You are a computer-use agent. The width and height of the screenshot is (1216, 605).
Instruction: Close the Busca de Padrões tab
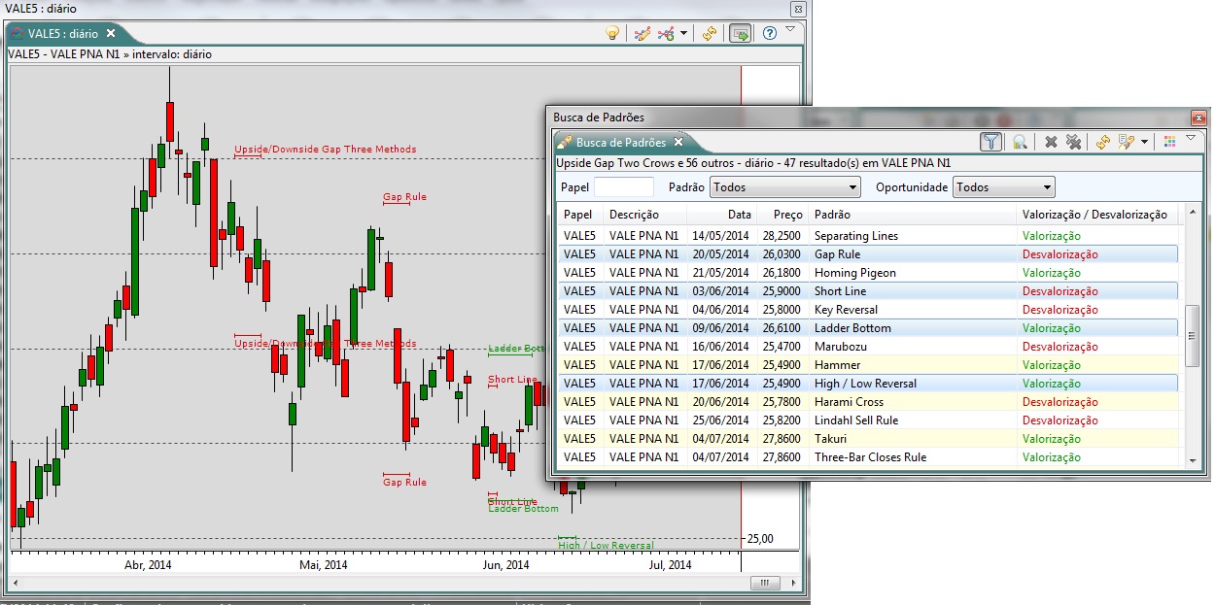tap(678, 142)
